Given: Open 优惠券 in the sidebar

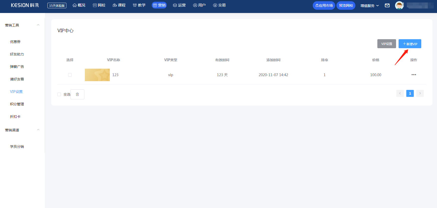Looking at the screenshot, I should pos(15,42).
